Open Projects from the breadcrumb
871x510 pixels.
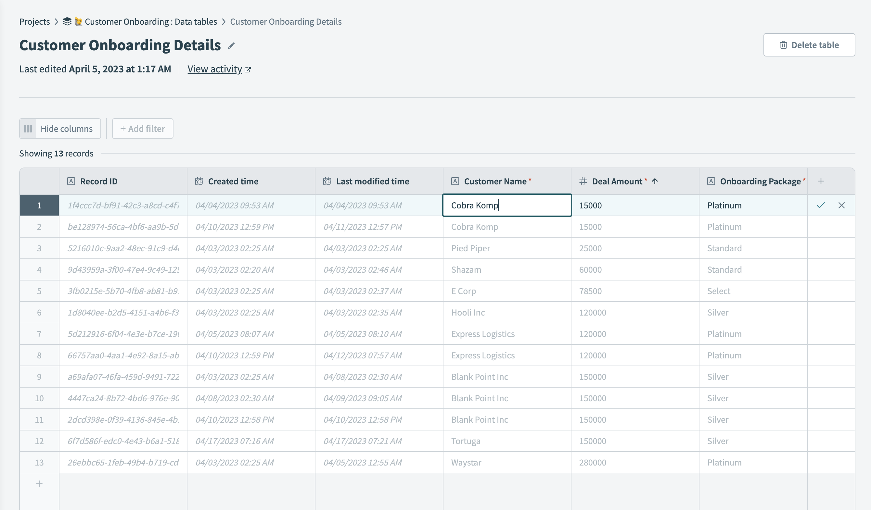click(34, 21)
